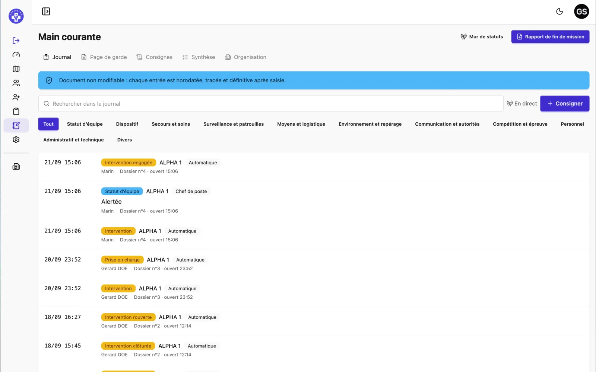Filter by Divers
The image size is (596, 372).
(x=124, y=139)
